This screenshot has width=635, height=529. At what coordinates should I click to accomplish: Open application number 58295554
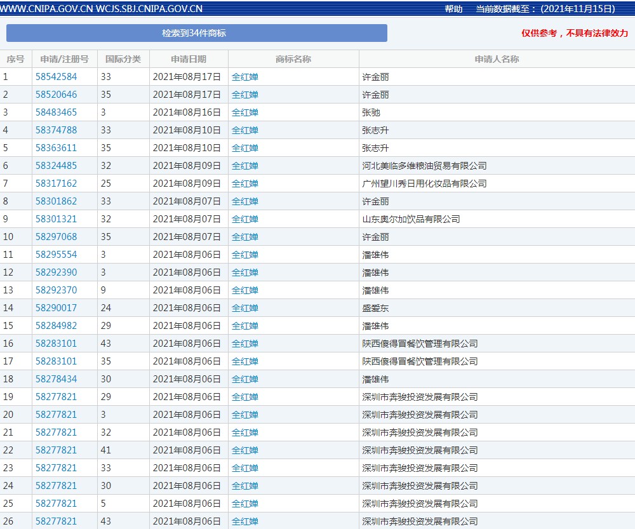[56, 255]
